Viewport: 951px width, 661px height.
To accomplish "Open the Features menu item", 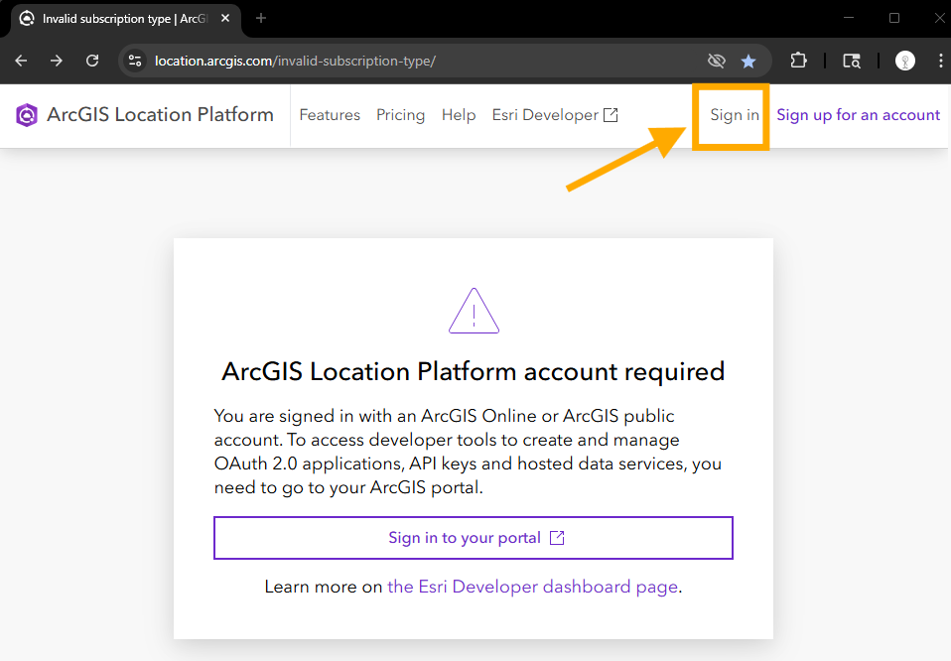I will point(330,114).
